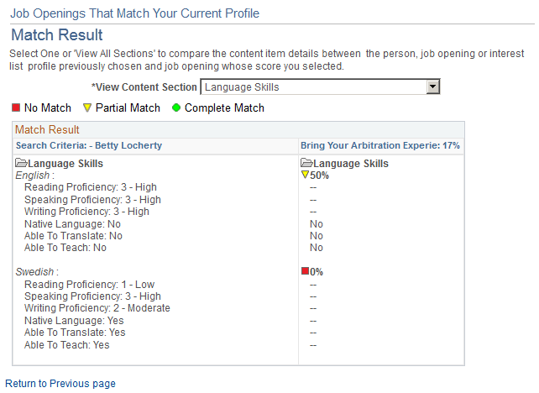539x393 pixels.
Task: Open the View Content Section dropdown arrow
Action: click(x=433, y=87)
